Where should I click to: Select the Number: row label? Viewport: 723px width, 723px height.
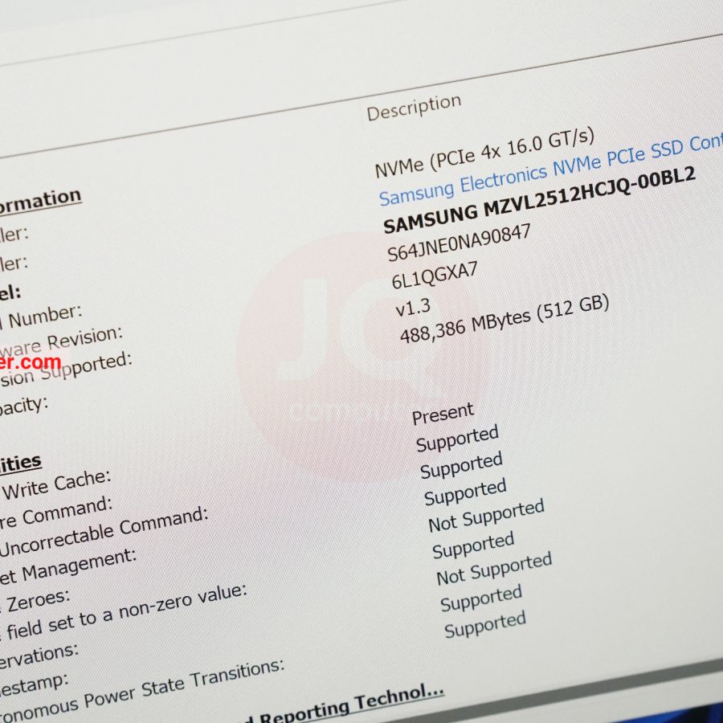(x=45, y=317)
